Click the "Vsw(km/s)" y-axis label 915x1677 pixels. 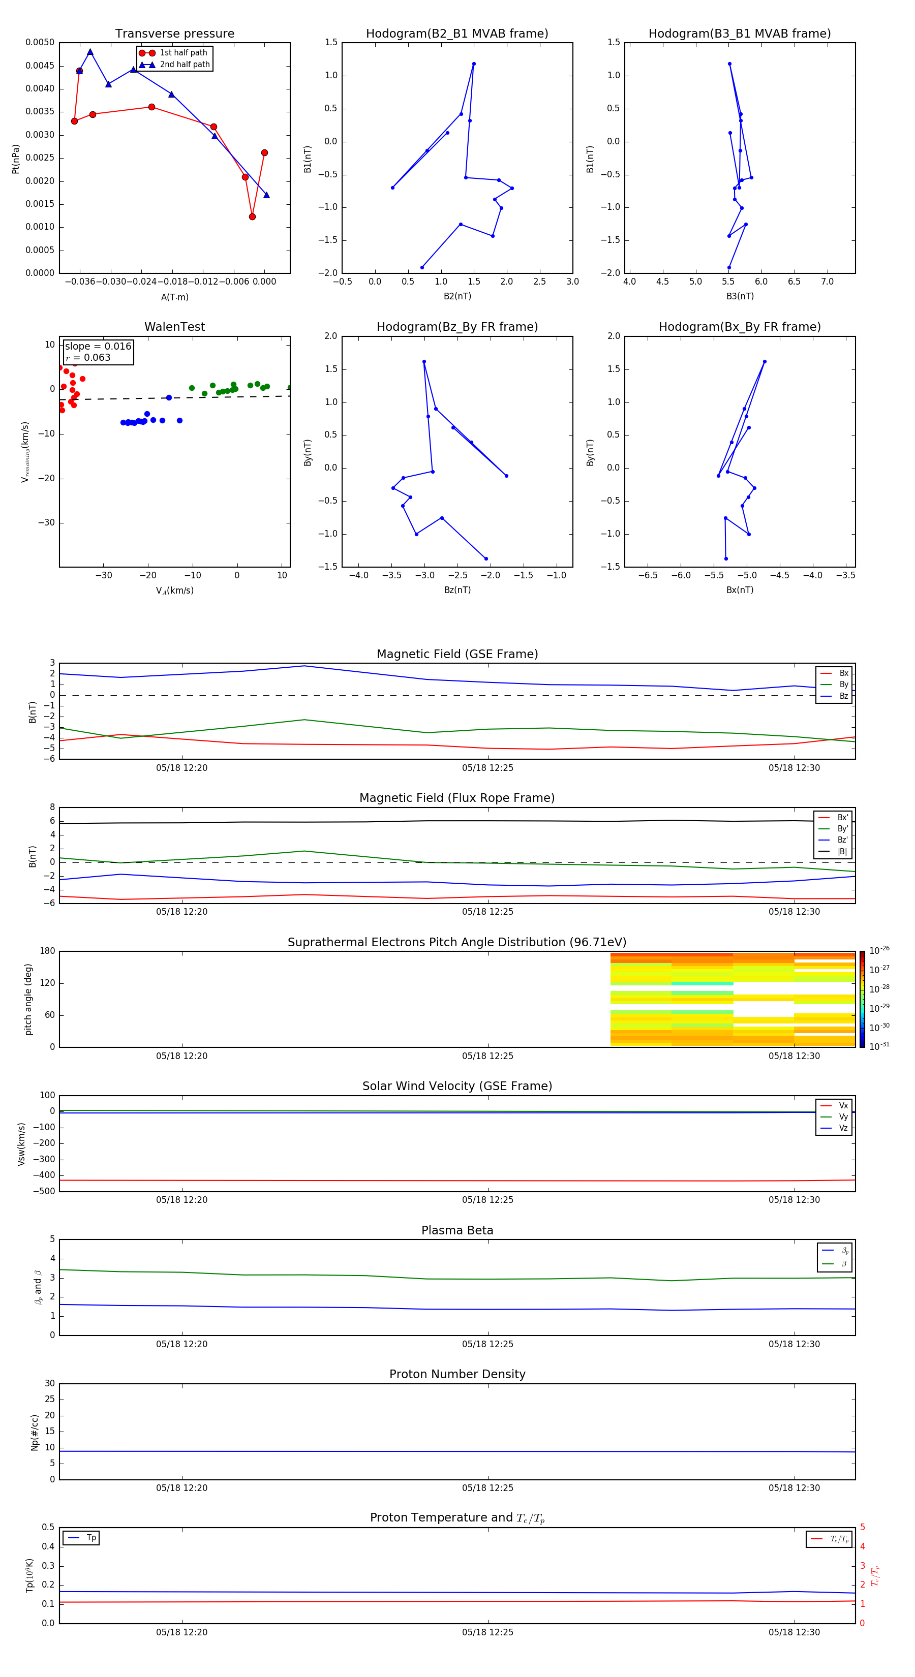[x=21, y=1144]
